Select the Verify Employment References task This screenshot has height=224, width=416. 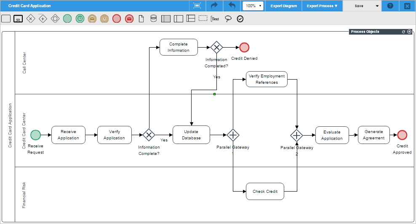[267, 79]
